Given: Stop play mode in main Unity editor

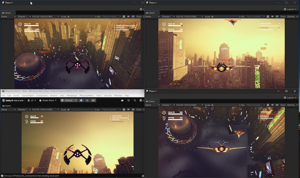Looking at the screenshot, I should point(81,100).
